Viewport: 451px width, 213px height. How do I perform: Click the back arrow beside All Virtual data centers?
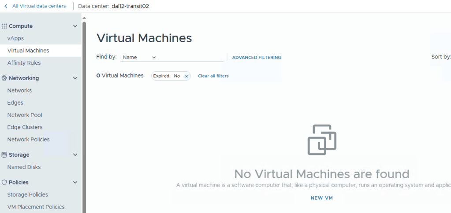(6, 6)
